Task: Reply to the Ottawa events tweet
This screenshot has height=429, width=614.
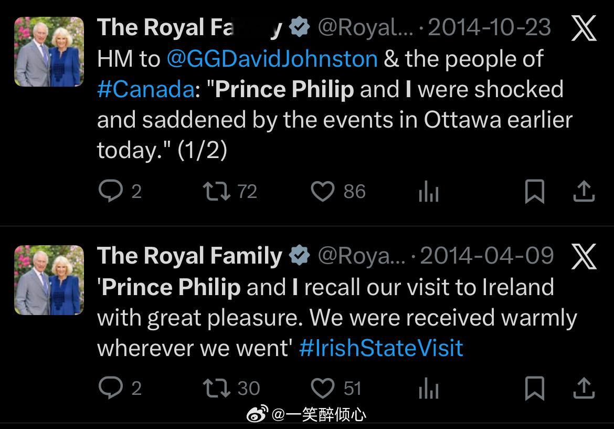Action: pyautogui.click(x=111, y=191)
